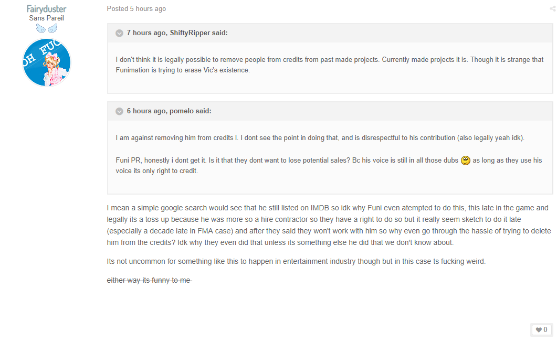
Task: Click the left wing badge icon
Action: 41,28
